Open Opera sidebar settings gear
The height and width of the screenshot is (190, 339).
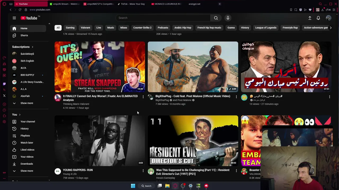(4, 122)
